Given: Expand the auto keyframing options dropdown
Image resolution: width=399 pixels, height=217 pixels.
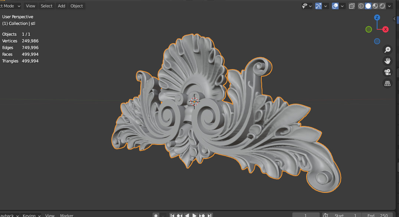Looking at the screenshot, I should click(163, 216).
